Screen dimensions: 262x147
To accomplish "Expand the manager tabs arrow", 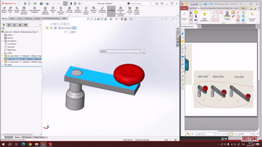I will point(40,25).
